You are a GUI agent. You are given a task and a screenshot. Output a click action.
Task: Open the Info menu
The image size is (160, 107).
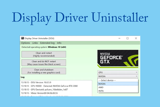[59, 43]
